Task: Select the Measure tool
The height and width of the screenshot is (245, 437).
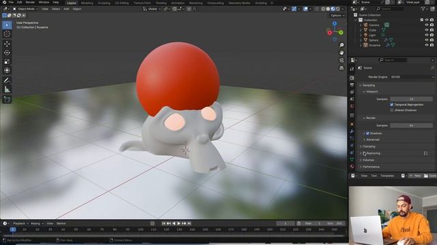Action: [7, 89]
